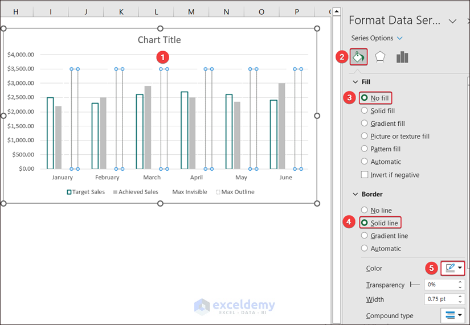Open the Series Options dropdown arrow
The height and width of the screenshot is (325, 470).
400,38
